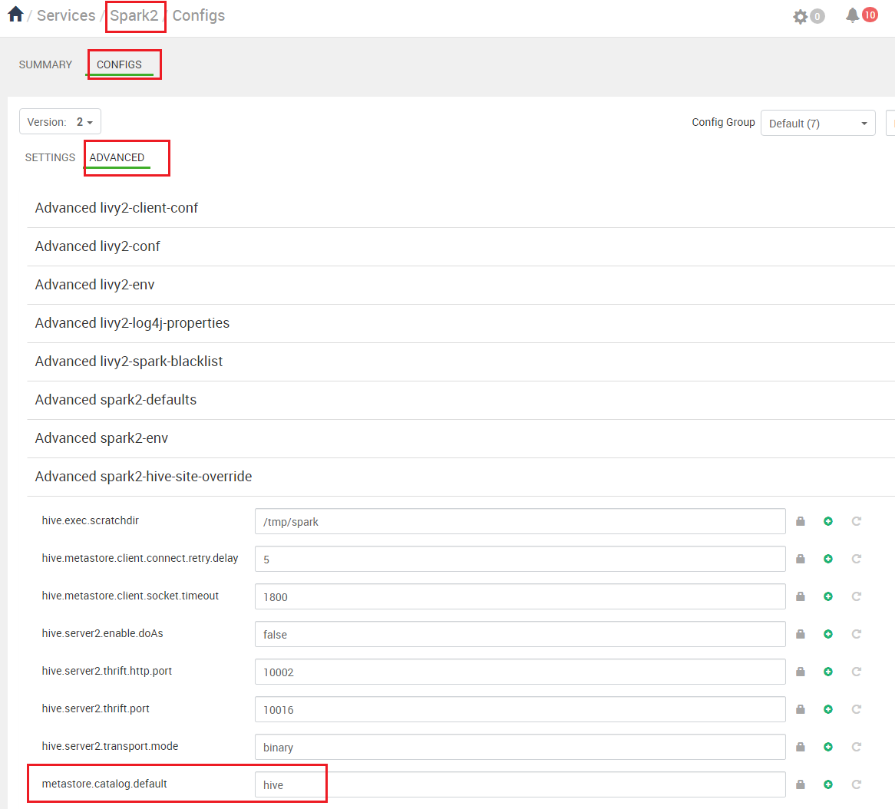Screen dimensions: 895x809
Task: Lock the hive.server2.enable.doAs property
Action: (801, 634)
